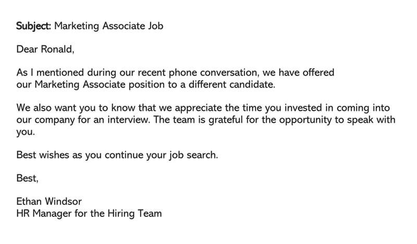Click the title "HR Manager for the Hiring Team"
The image size is (417, 244).
coord(89,214)
